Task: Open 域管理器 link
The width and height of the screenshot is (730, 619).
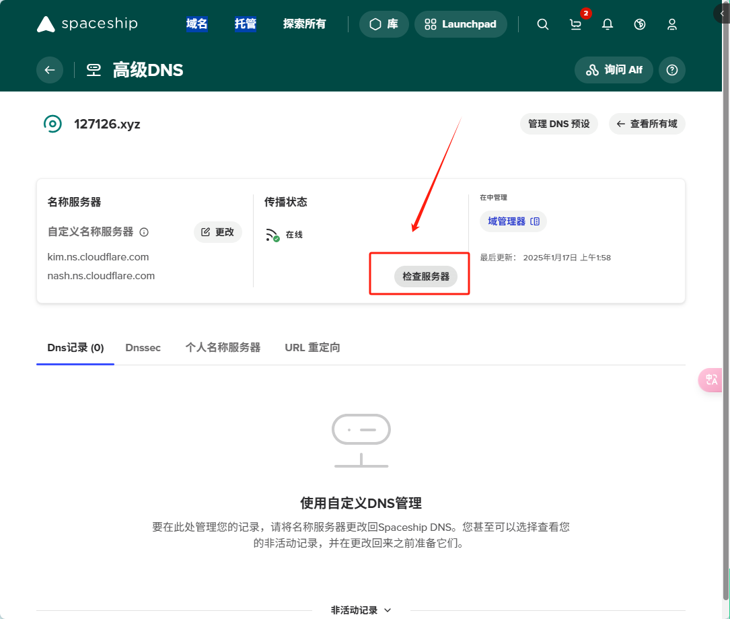Action: [x=513, y=221]
